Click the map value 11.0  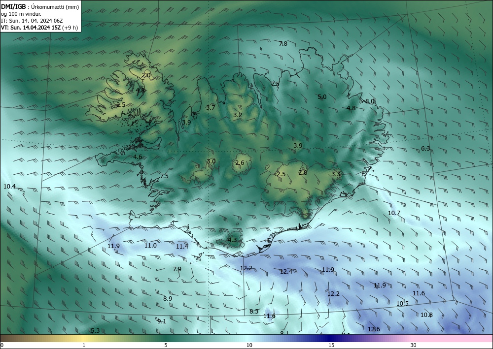[150, 246]
